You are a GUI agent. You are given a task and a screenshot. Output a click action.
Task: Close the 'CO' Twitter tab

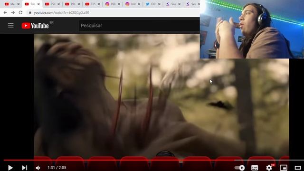click(x=159, y=4)
